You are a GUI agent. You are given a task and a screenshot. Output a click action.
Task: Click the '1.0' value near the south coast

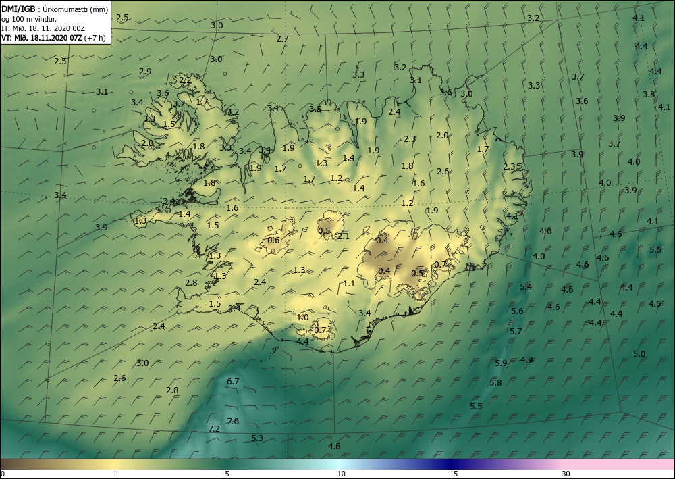click(302, 318)
